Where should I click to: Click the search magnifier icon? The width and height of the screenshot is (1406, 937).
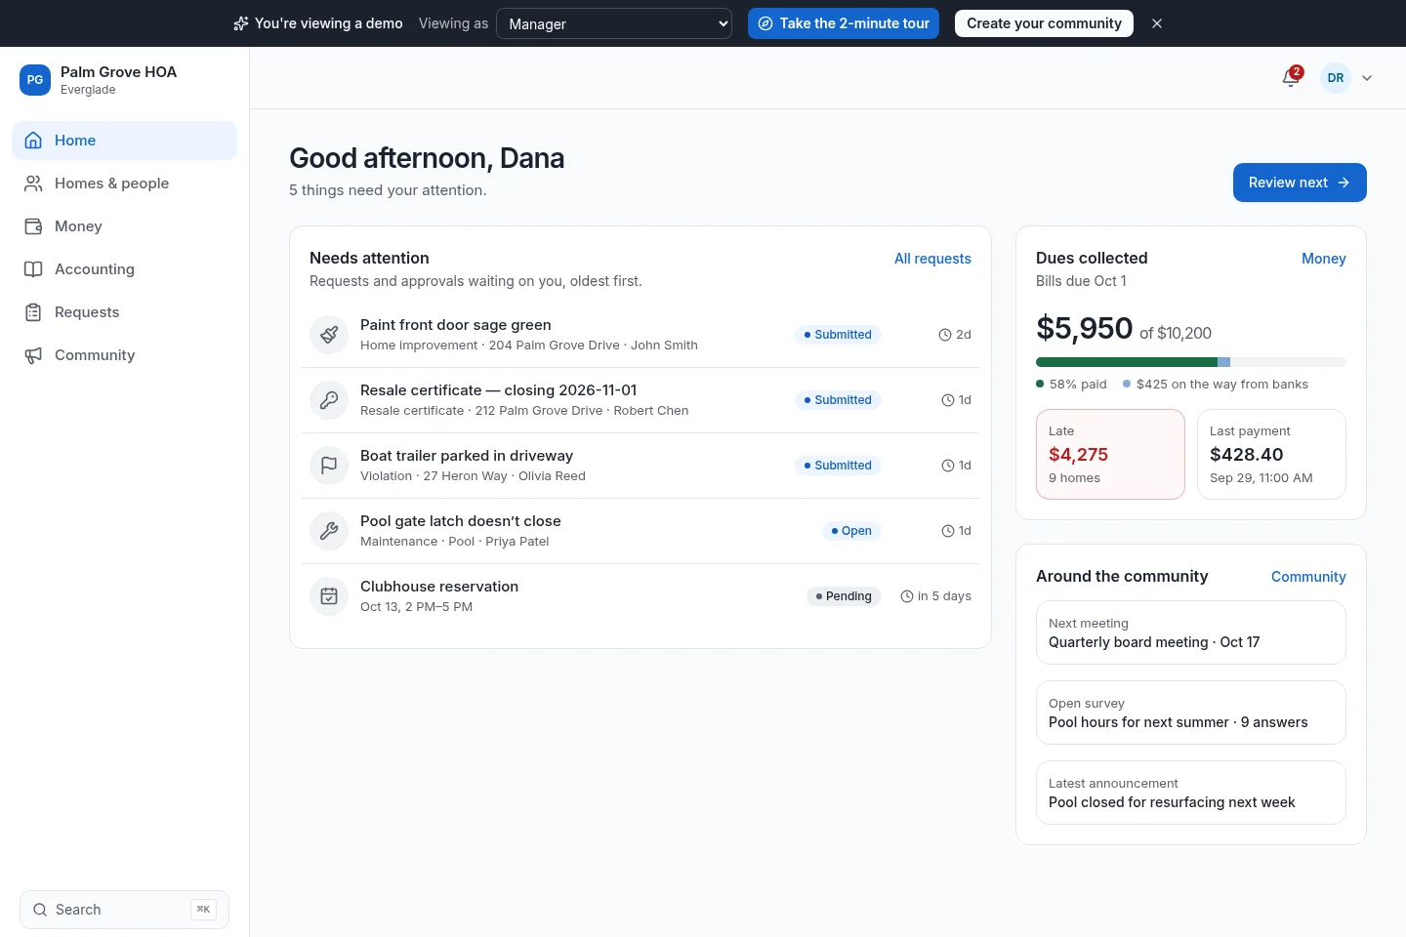(x=40, y=910)
